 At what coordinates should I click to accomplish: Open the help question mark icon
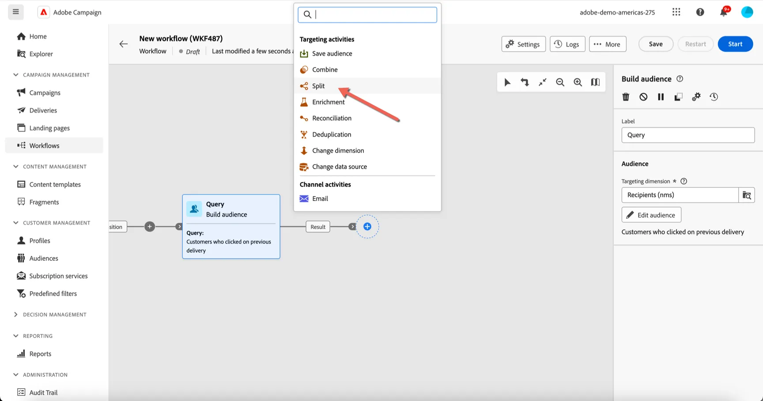tap(700, 12)
